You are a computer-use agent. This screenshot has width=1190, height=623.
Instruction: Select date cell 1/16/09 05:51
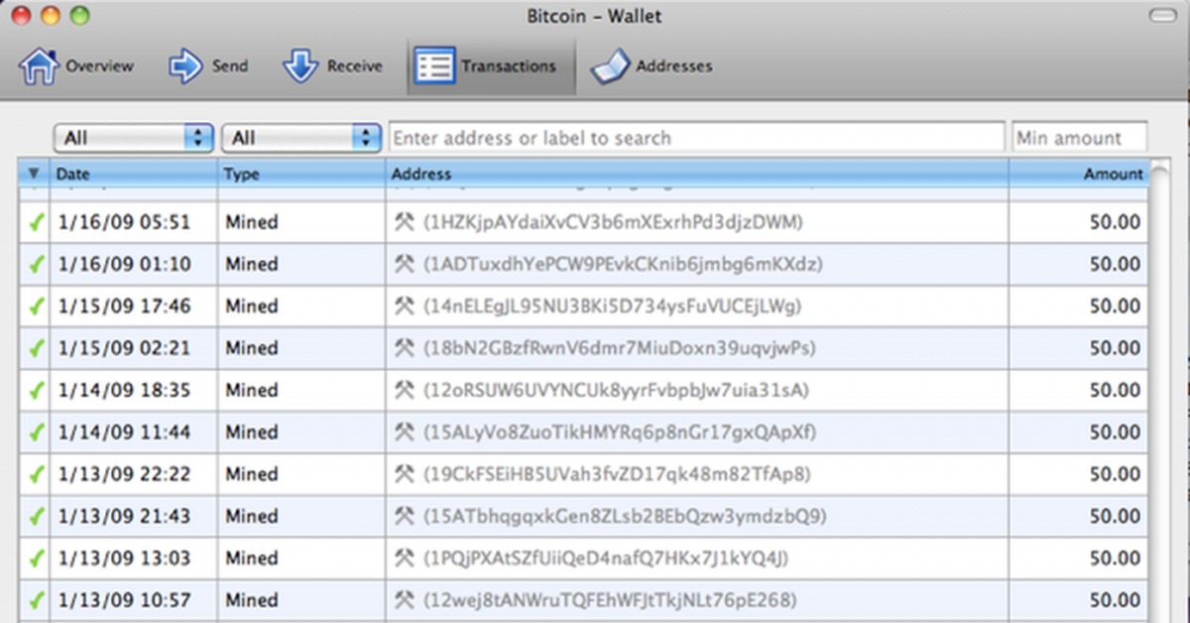point(124,222)
